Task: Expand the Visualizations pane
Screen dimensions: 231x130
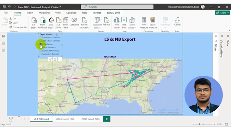Action: [x=222, y=36]
